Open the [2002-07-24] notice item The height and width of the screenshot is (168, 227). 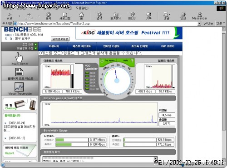(17, 123)
